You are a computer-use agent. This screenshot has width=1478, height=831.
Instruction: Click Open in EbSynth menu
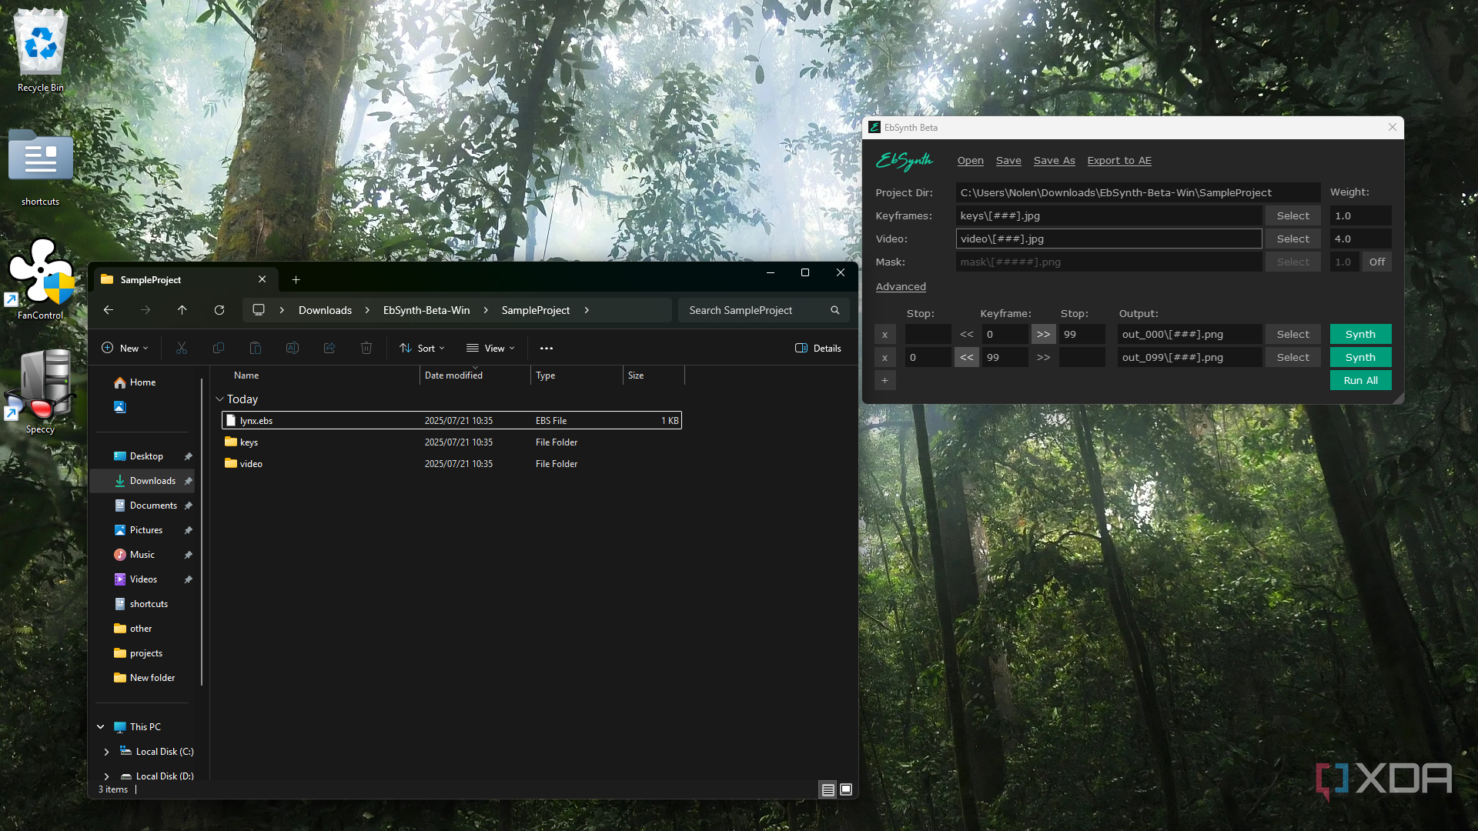click(971, 161)
